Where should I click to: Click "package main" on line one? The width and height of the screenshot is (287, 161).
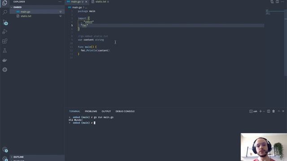pos(87,11)
